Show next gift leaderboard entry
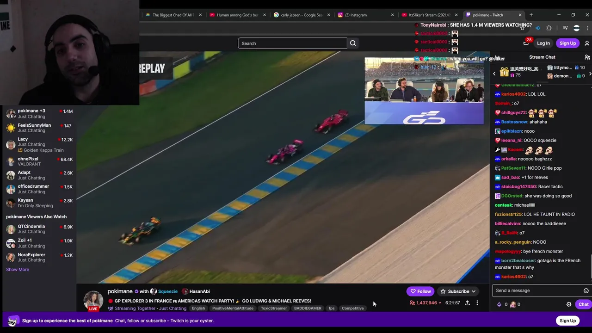 590,74
